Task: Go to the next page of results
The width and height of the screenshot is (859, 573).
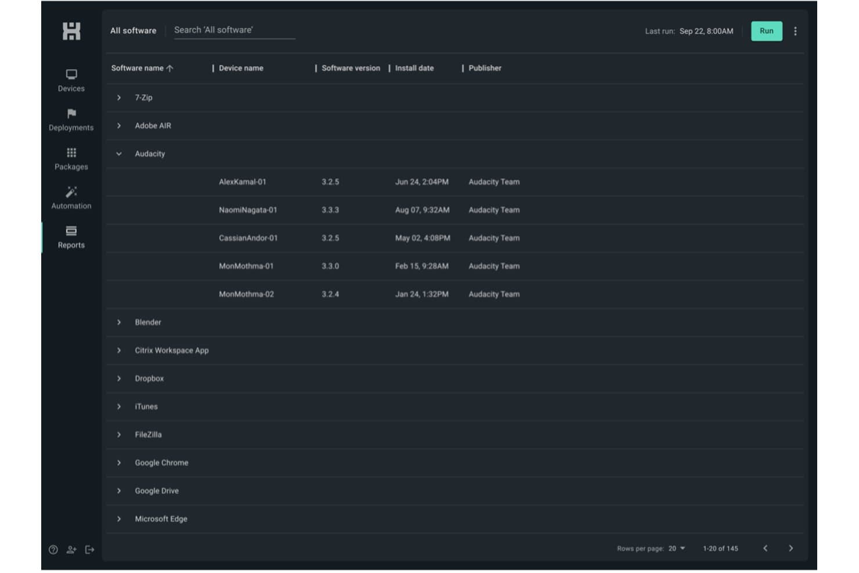Action: 791,549
